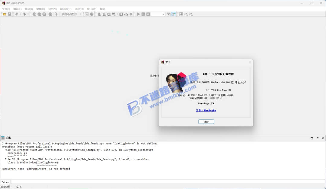Click the toolbar icon right of highlight dropdown
The height and width of the screenshot is (189, 326).
87,14
